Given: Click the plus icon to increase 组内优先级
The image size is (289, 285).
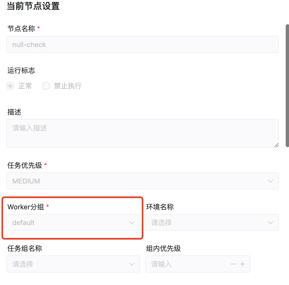Looking at the screenshot, I should pyautogui.click(x=242, y=264).
